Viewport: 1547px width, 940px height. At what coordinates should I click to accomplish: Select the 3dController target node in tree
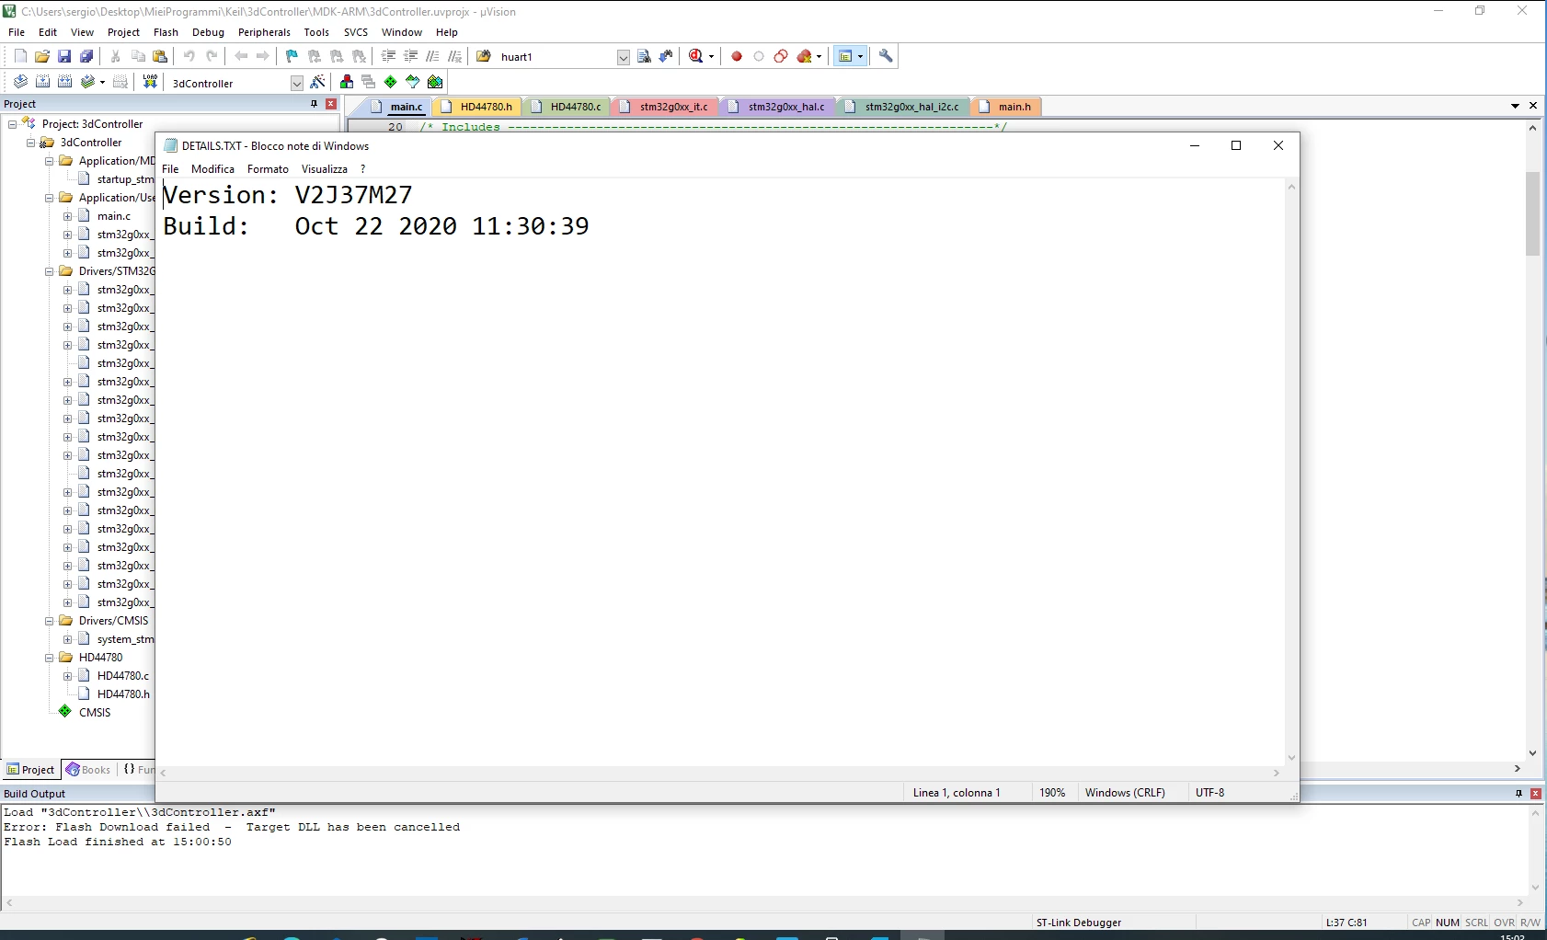pyautogui.click(x=91, y=143)
